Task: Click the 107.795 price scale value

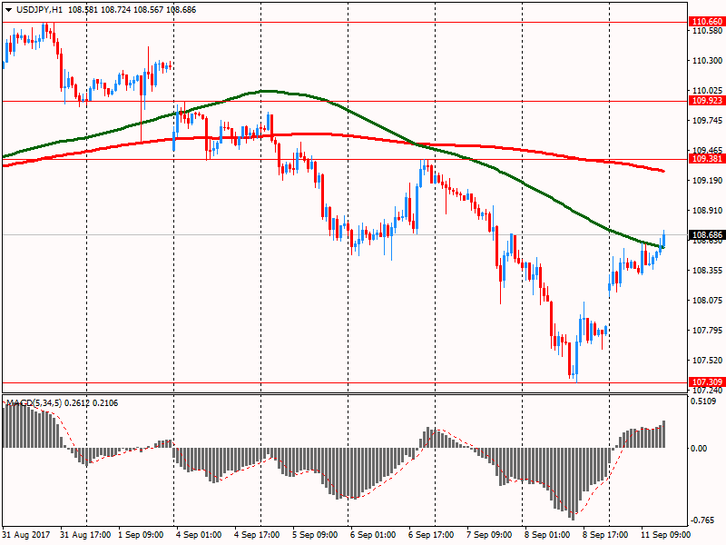Action: (x=707, y=331)
